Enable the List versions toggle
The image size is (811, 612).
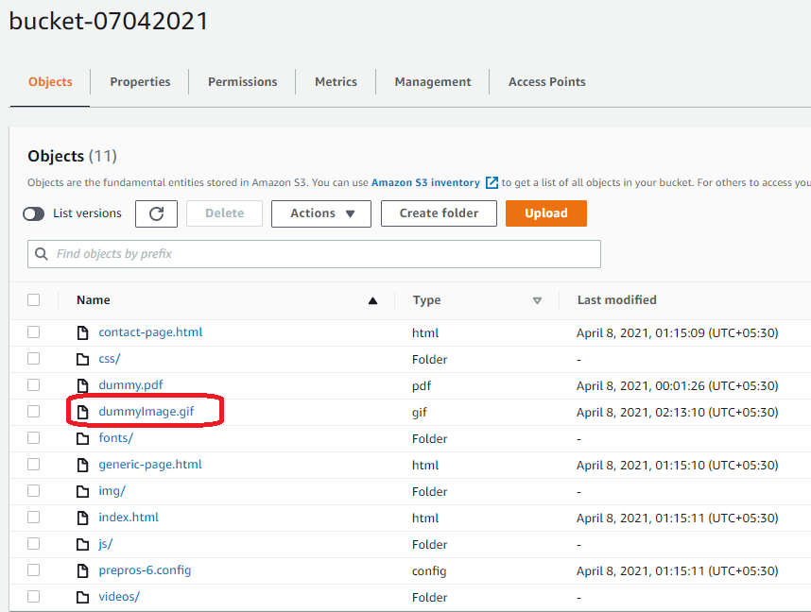tap(33, 213)
